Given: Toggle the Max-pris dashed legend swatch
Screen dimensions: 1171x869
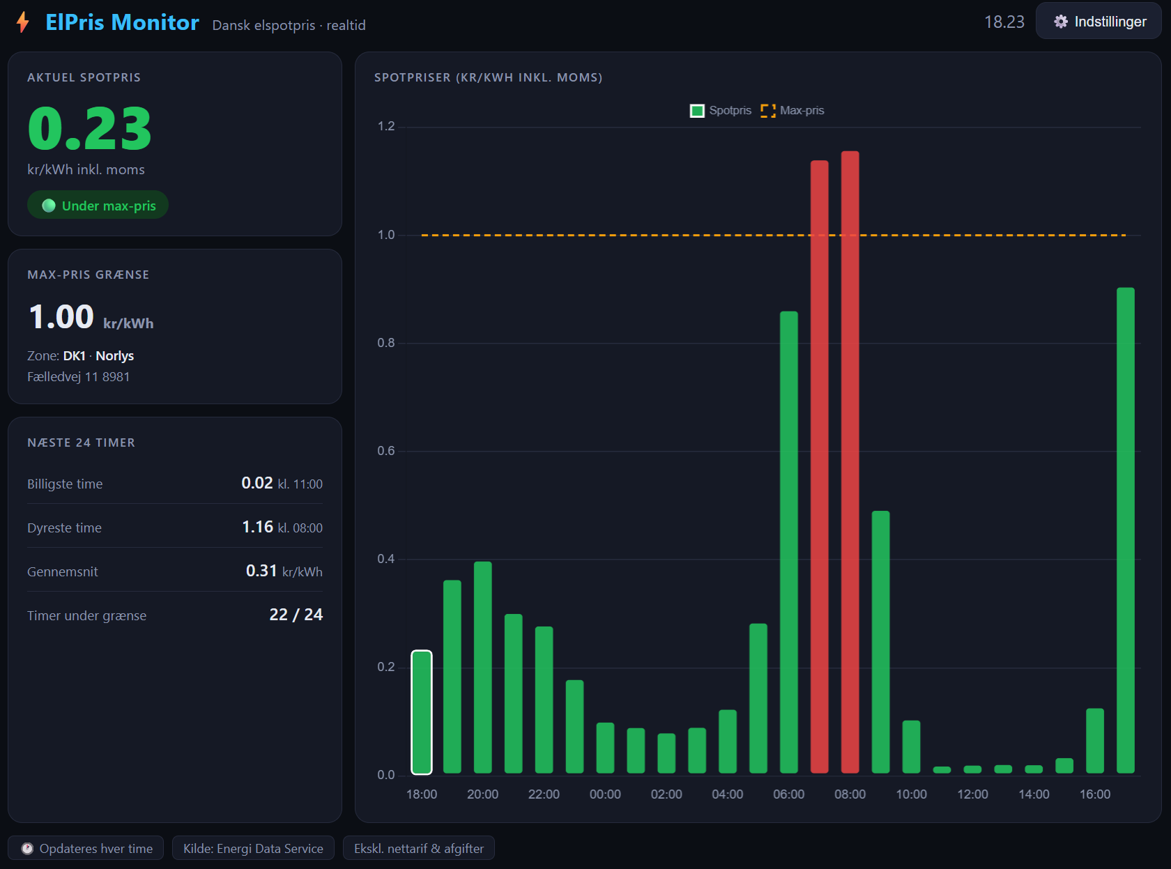Looking at the screenshot, I should [768, 111].
